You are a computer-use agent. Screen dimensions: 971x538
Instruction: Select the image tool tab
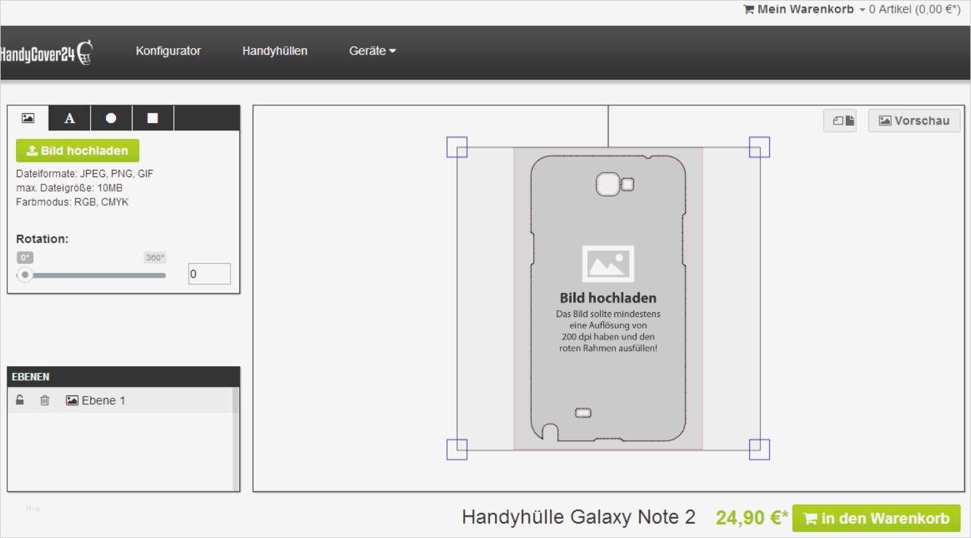pos(28,118)
